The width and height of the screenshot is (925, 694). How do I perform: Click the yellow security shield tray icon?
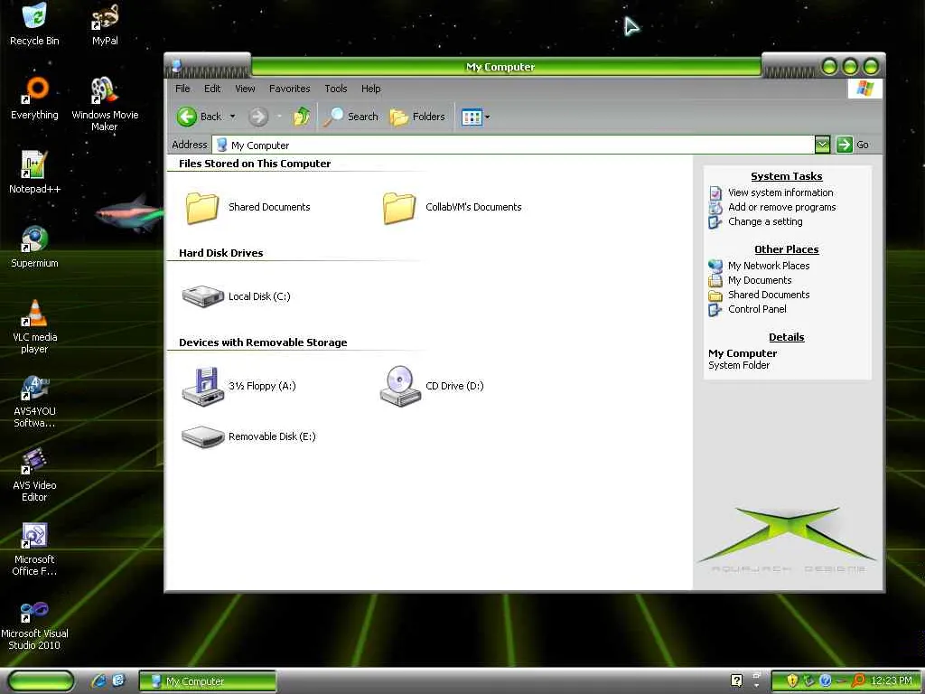[792, 681]
